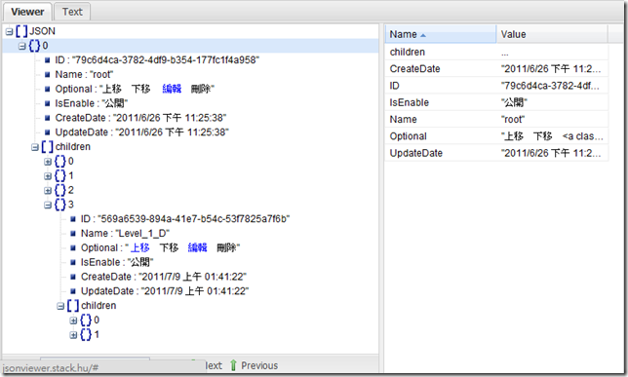Click the bullet beside CreateDate "2011/7/9"

73,277
